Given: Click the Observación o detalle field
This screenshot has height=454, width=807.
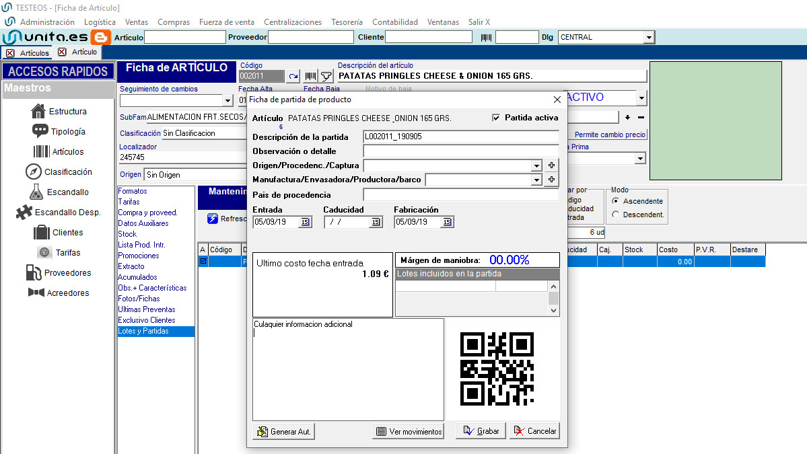Looking at the screenshot, I should coord(460,151).
